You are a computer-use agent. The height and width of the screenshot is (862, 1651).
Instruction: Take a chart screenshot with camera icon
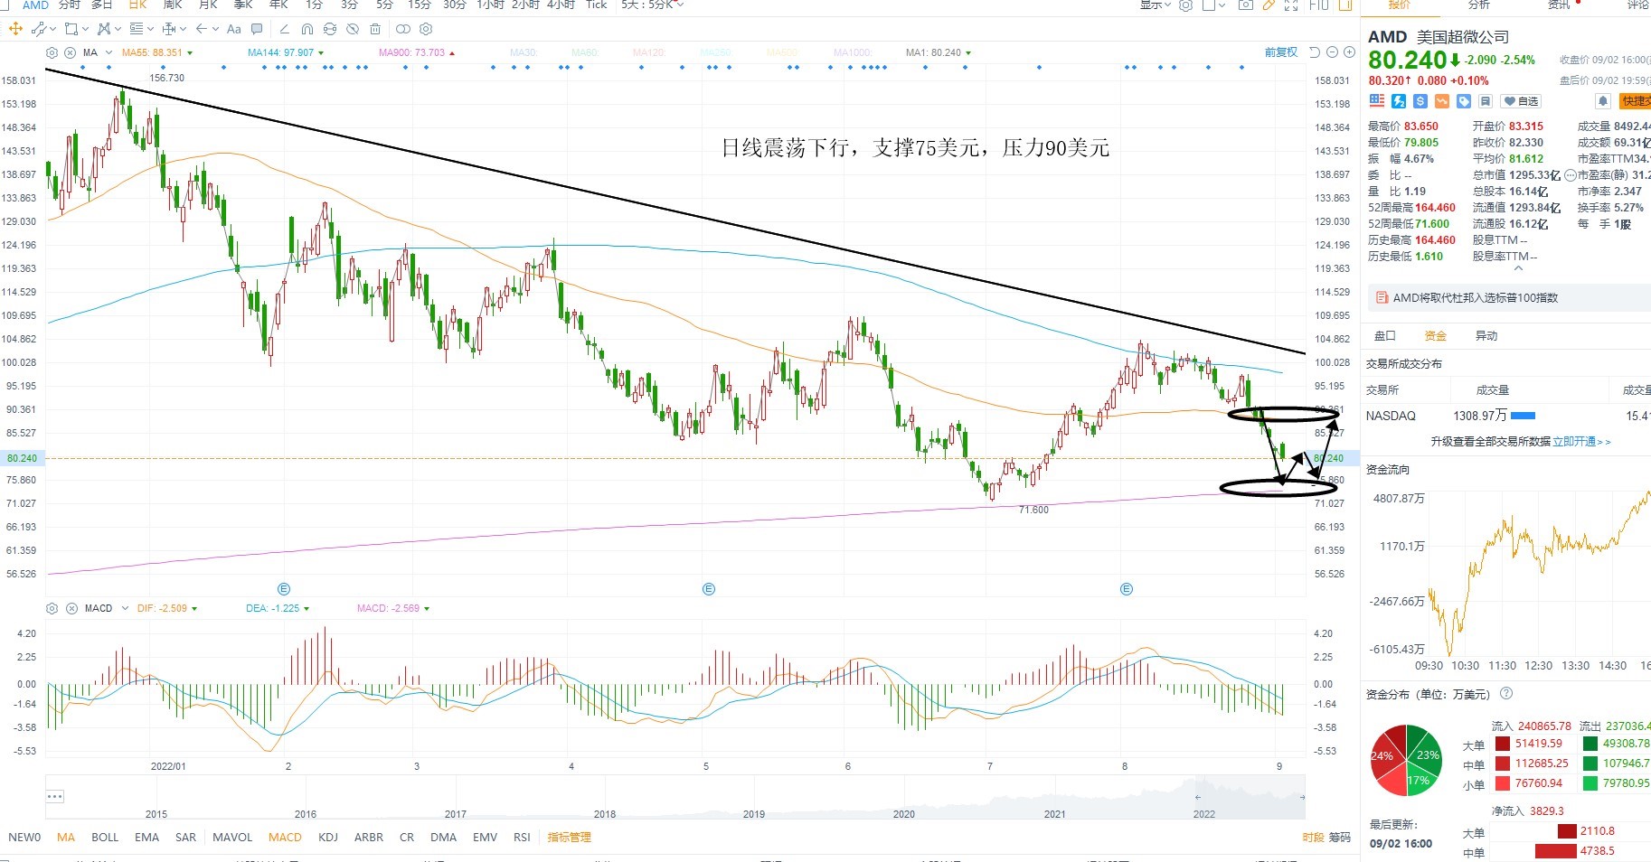[x=1246, y=5]
